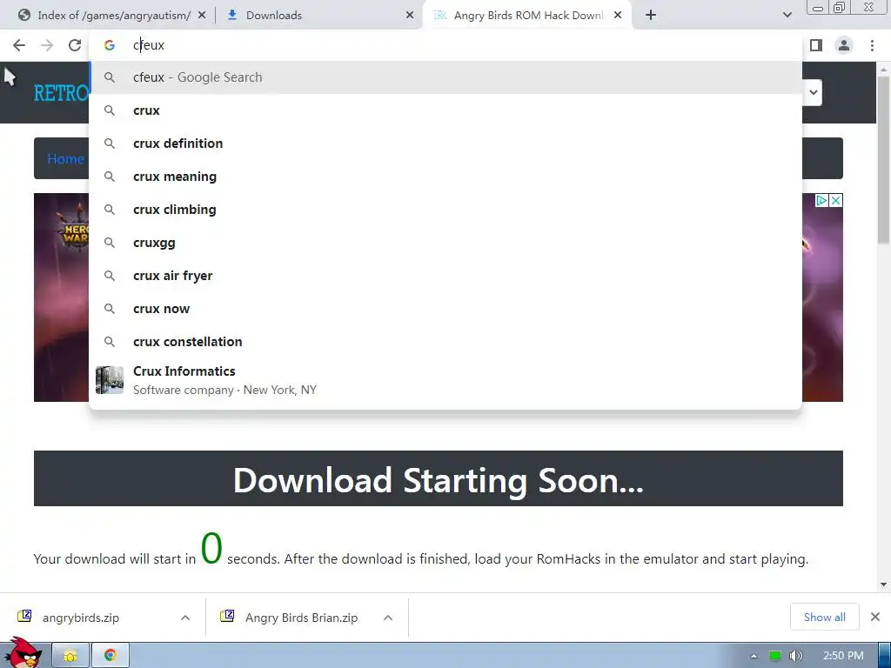The width and height of the screenshot is (891, 668).
Task: Choose the 'crux definition' suggestion
Action: tap(445, 144)
